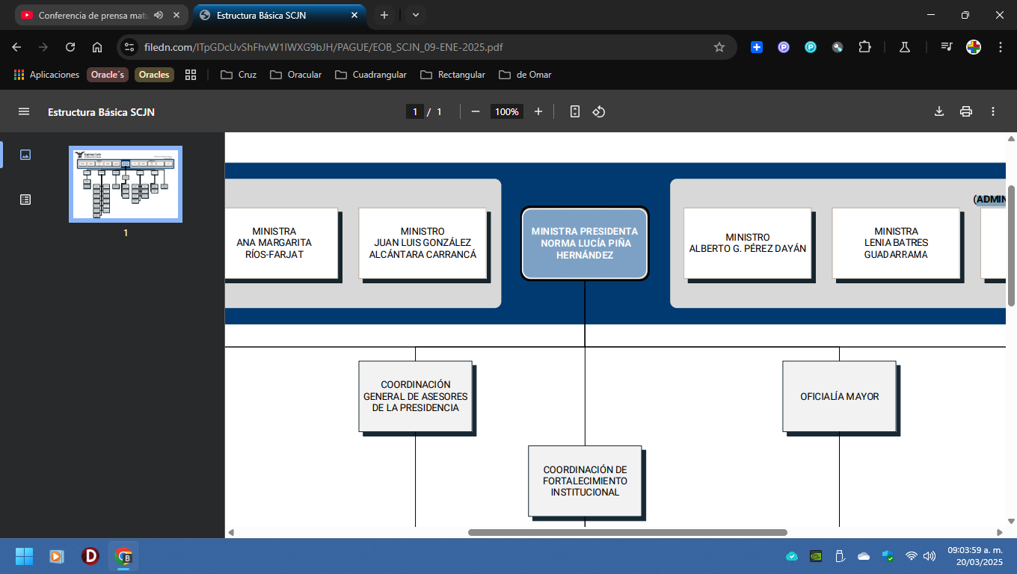Click the Aplicaciones bookmarks shortcut
Image resolution: width=1017 pixels, height=574 pixels.
coord(46,75)
